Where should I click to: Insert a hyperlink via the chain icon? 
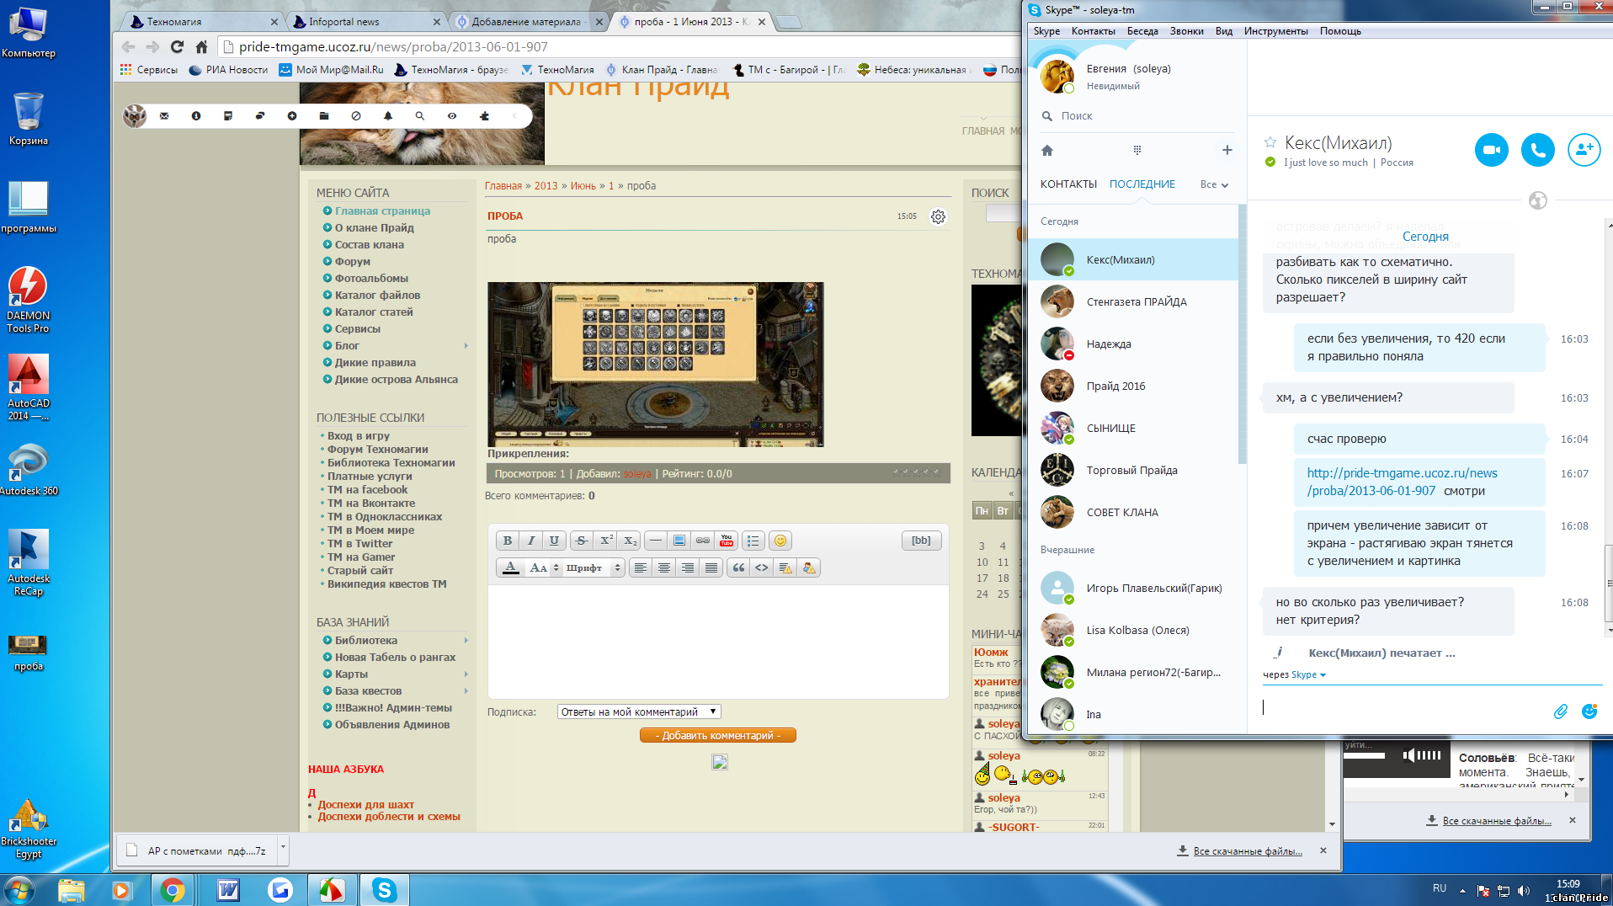[703, 541]
